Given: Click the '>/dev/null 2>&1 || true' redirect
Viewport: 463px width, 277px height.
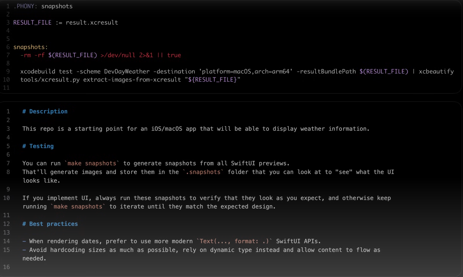Looking at the screenshot, I should 141,55.
